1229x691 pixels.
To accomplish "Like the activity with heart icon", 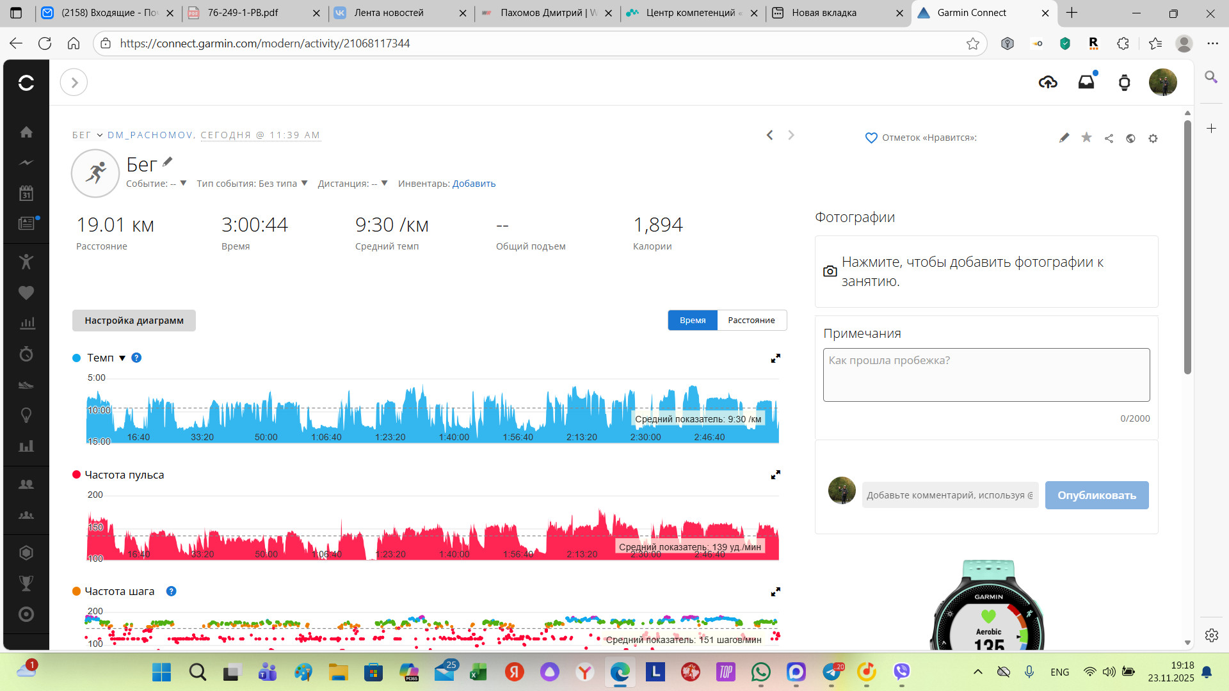I will point(871,138).
